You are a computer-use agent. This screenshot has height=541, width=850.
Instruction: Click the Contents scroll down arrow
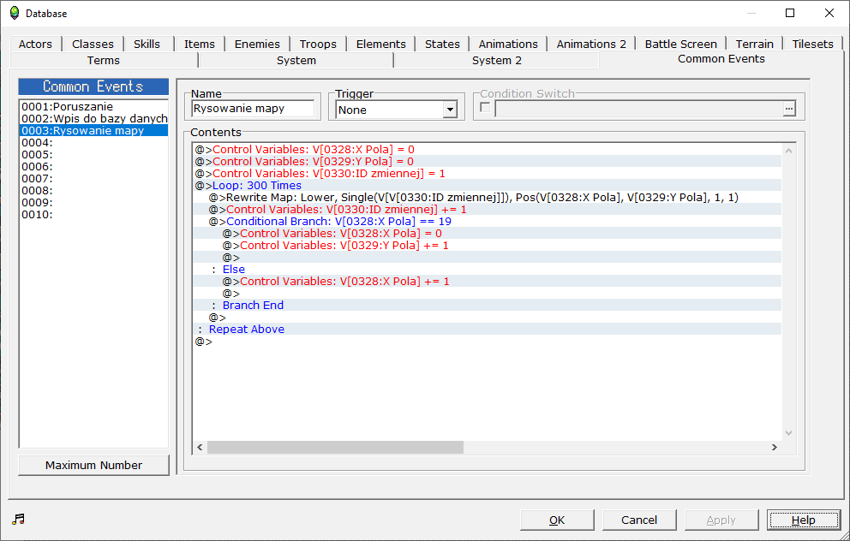pyautogui.click(x=789, y=432)
